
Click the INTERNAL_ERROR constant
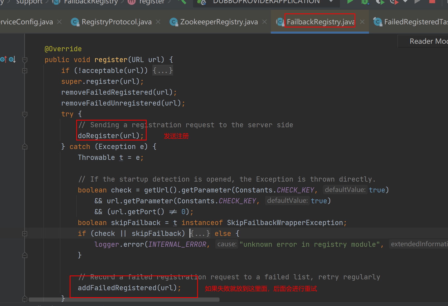177,244
